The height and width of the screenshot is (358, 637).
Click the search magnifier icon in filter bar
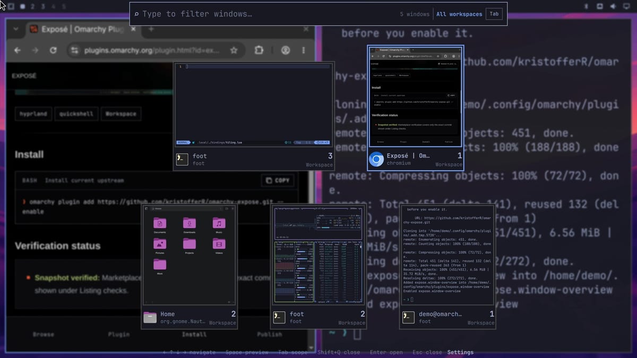click(x=136, y=14)
